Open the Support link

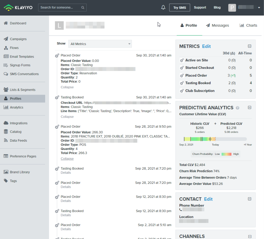tap(200, 8)
